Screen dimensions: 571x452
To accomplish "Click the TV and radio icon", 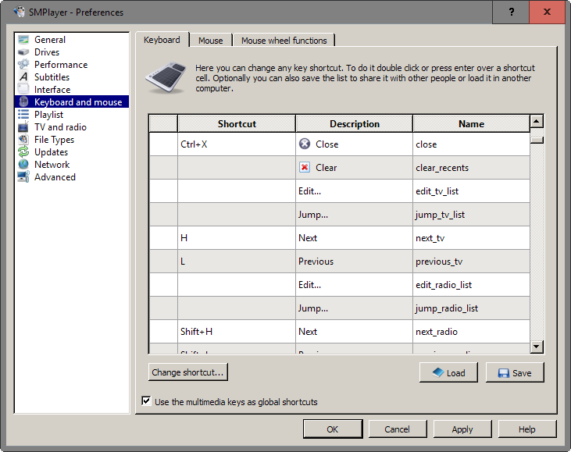I will (23, 126).
